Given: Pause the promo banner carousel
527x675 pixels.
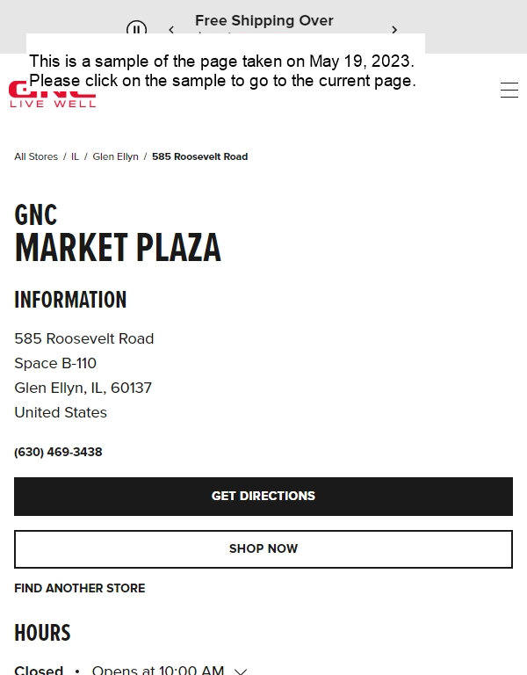Looking at the screenshot, I should point(136,27).
